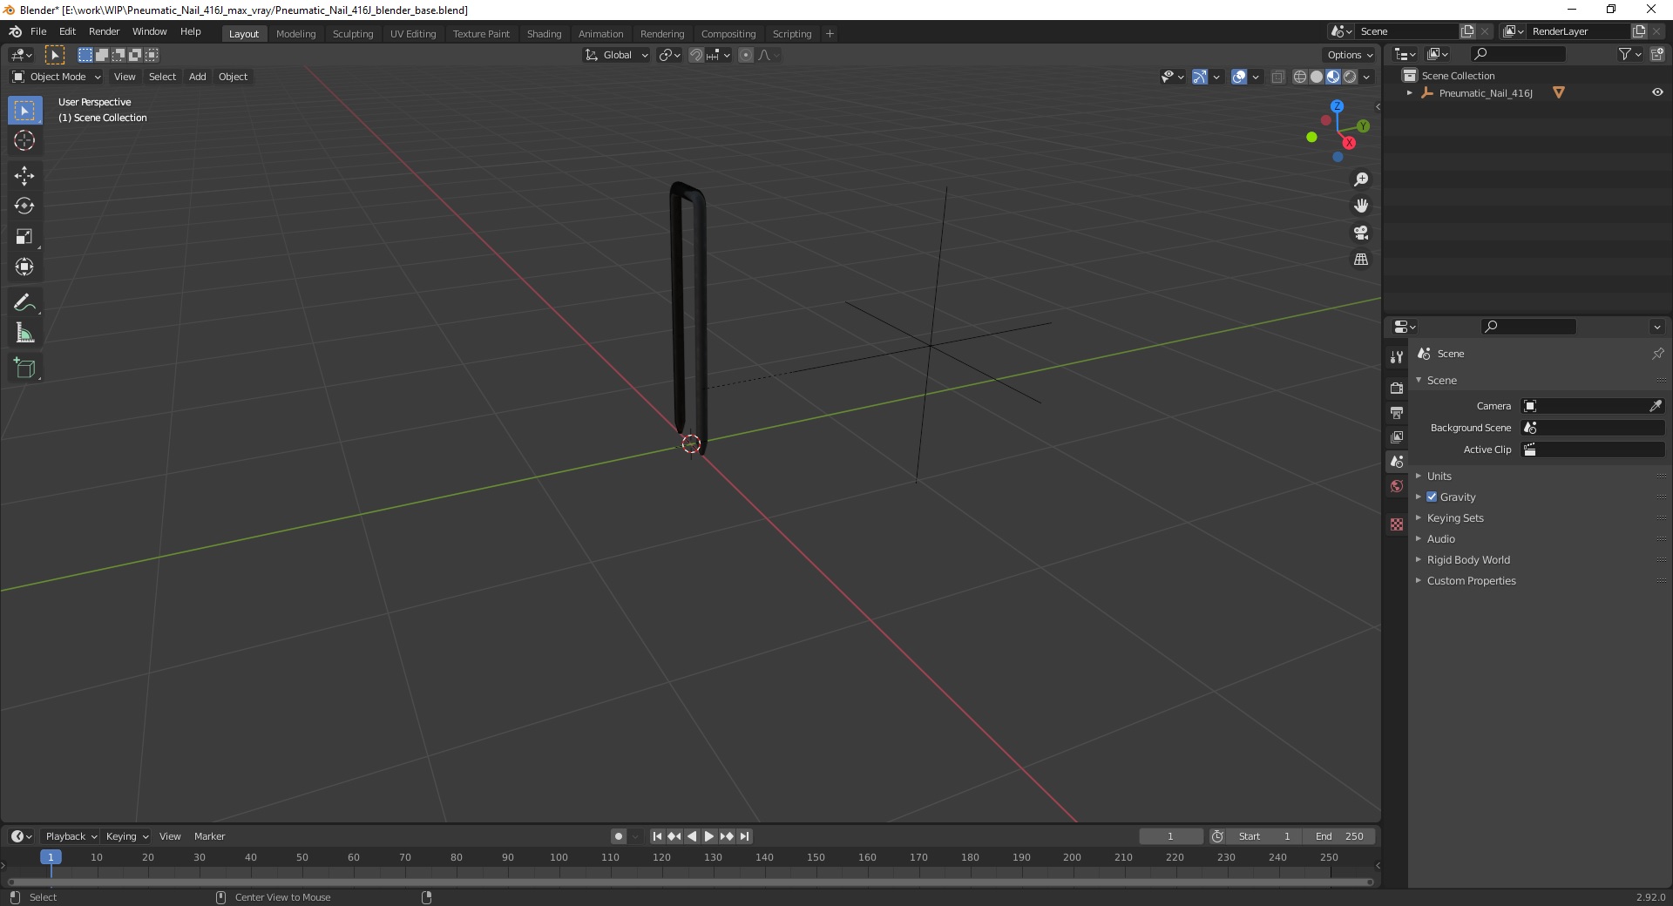Jump to the timeline end frame

(744, 836)
